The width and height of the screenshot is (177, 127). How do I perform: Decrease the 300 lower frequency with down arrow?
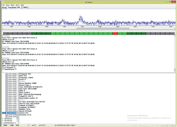coord(22,8)
